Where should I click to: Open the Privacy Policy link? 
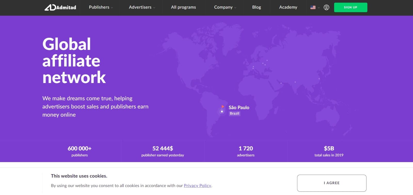pos(197,185)
